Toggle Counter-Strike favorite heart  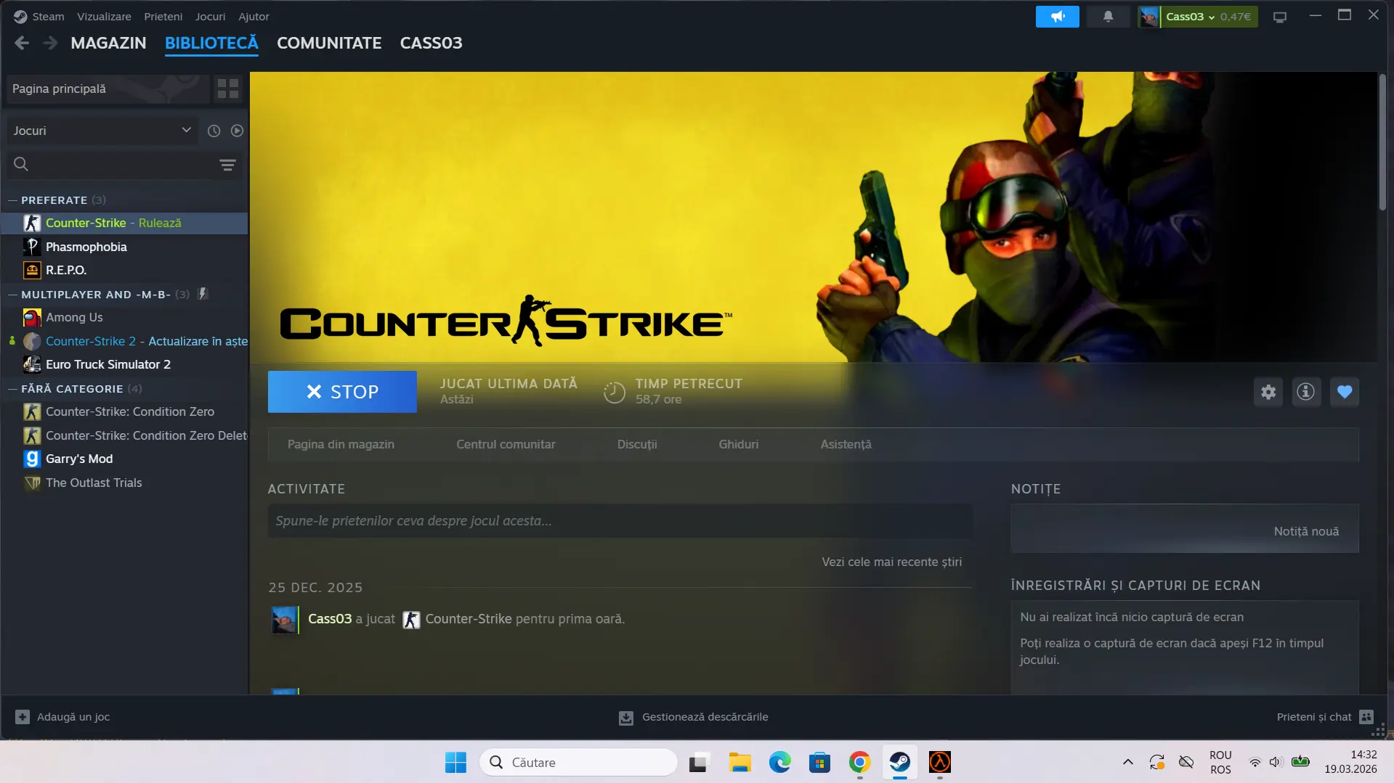(x=1345, y=392)
